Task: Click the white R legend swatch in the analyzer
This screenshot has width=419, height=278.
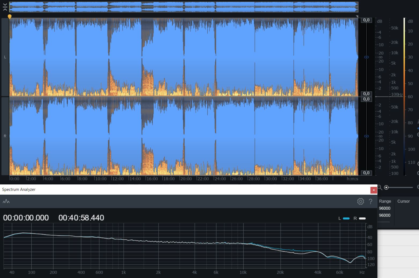Action: coord(362,218)
